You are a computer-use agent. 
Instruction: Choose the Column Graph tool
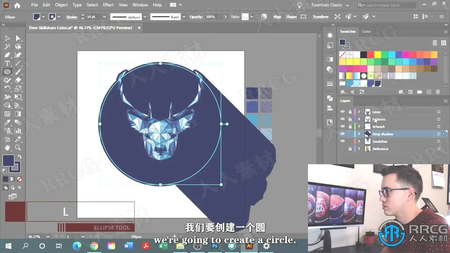coord(18,131)
